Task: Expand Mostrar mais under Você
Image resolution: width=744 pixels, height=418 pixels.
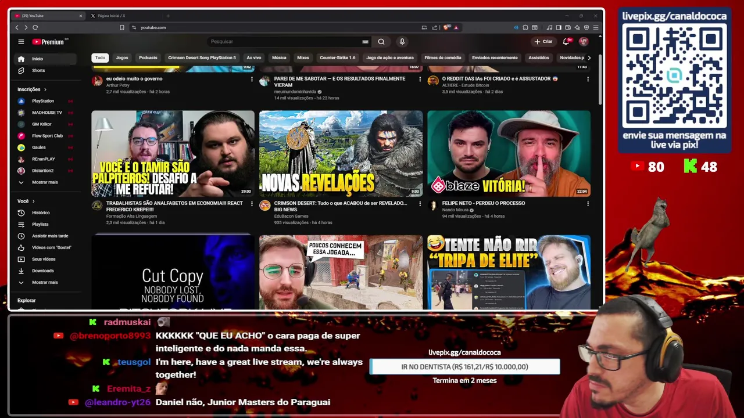Action: point(45,282)
